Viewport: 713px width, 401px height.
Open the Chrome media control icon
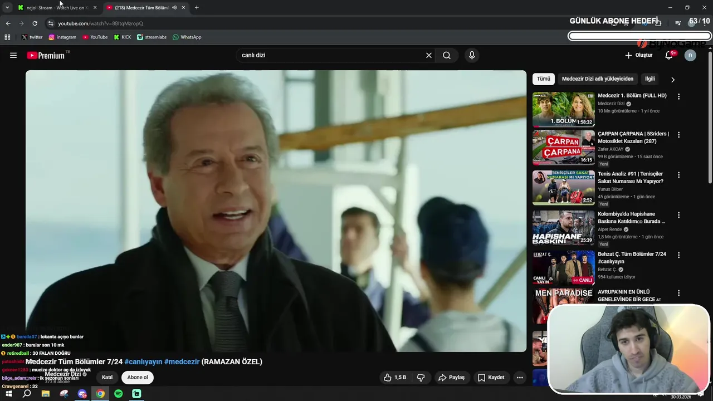click(x=678, y=23)
